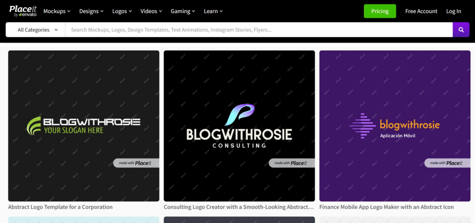Image resolution: width=475 pixels, height=223 pixels.
Task: Expand the Mockups menu
Action: click(x=57, y=11)
